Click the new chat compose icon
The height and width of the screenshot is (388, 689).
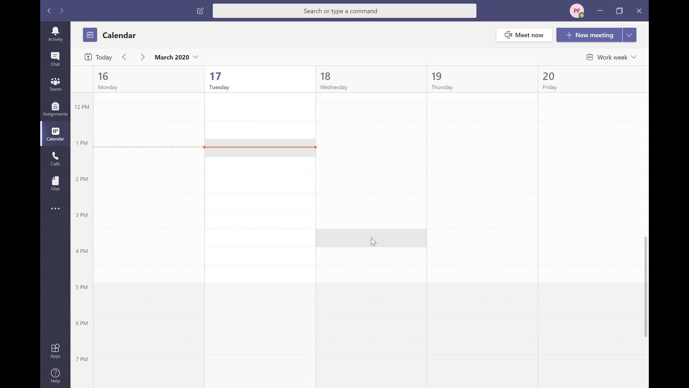coord(200,11)
